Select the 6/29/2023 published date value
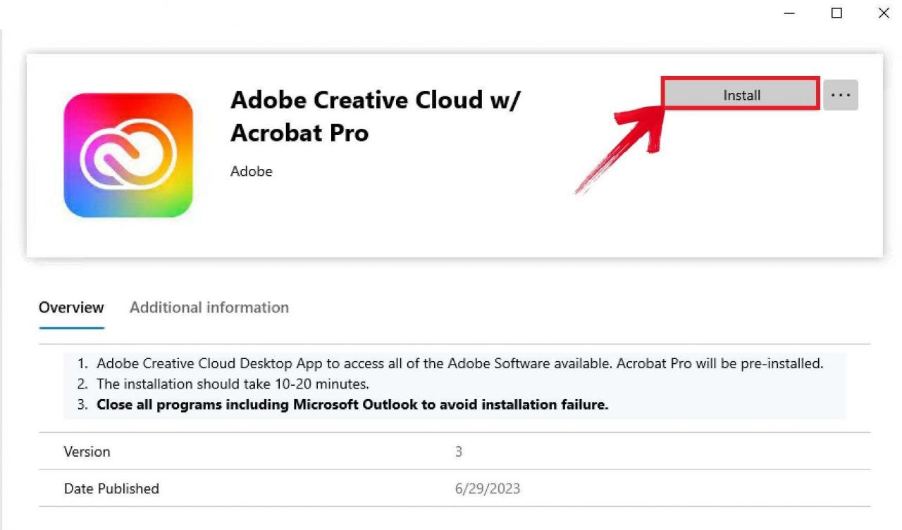This screenshot has width=902, height=530. (x=487, y=488)
